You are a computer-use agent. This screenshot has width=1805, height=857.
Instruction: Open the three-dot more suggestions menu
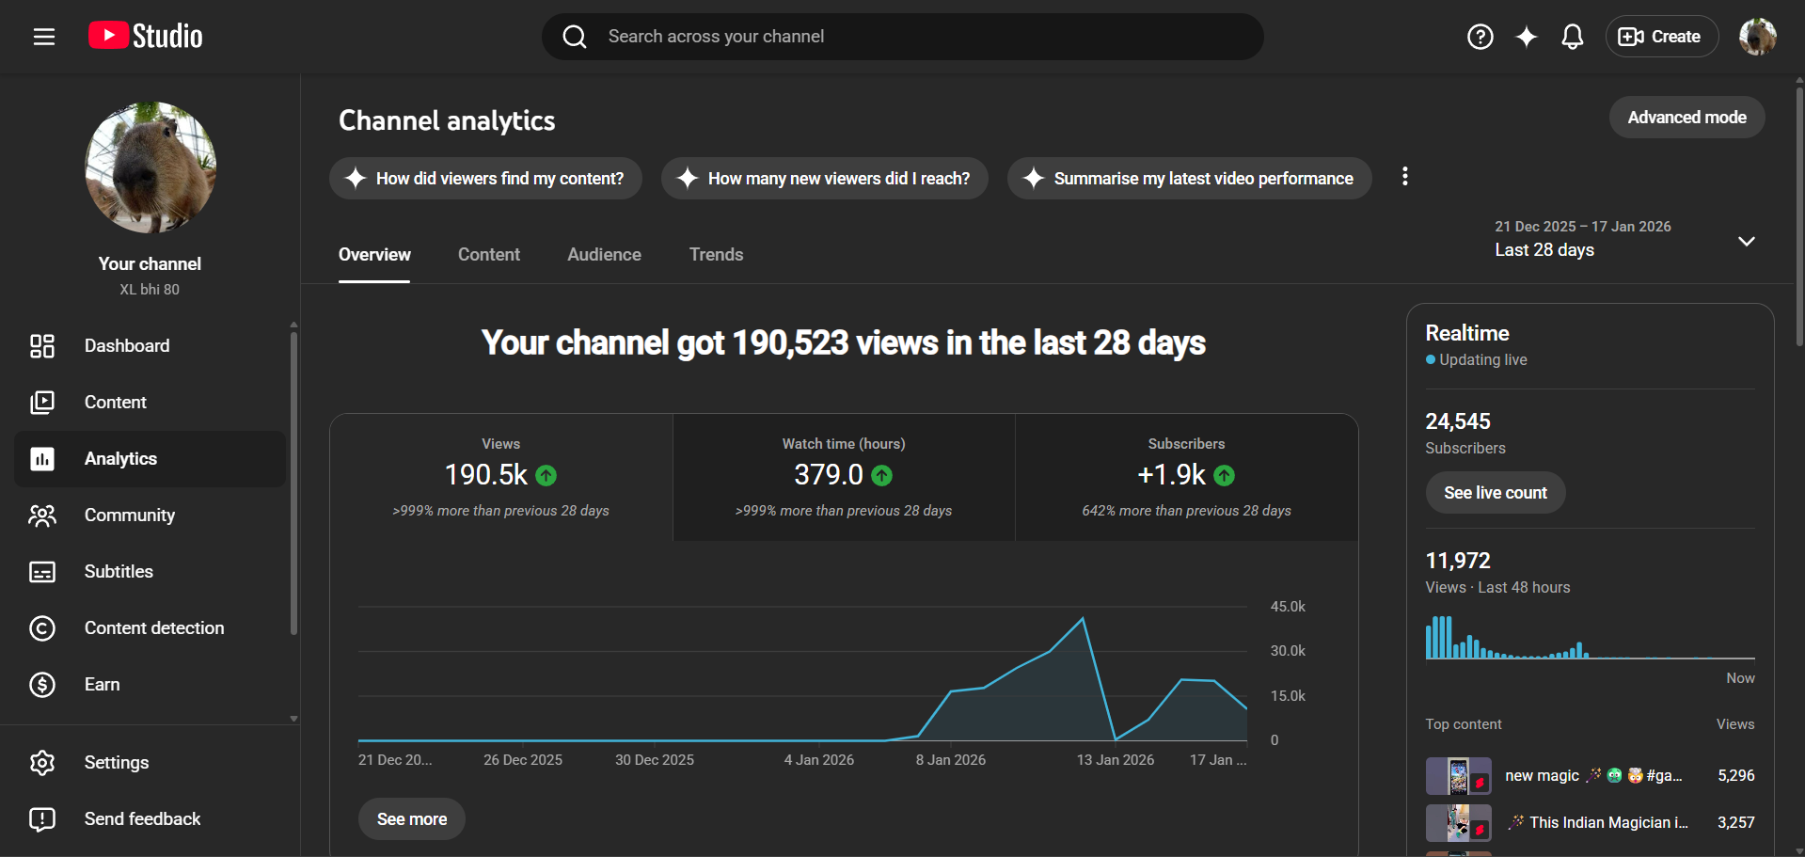(x=1404, y=177)
